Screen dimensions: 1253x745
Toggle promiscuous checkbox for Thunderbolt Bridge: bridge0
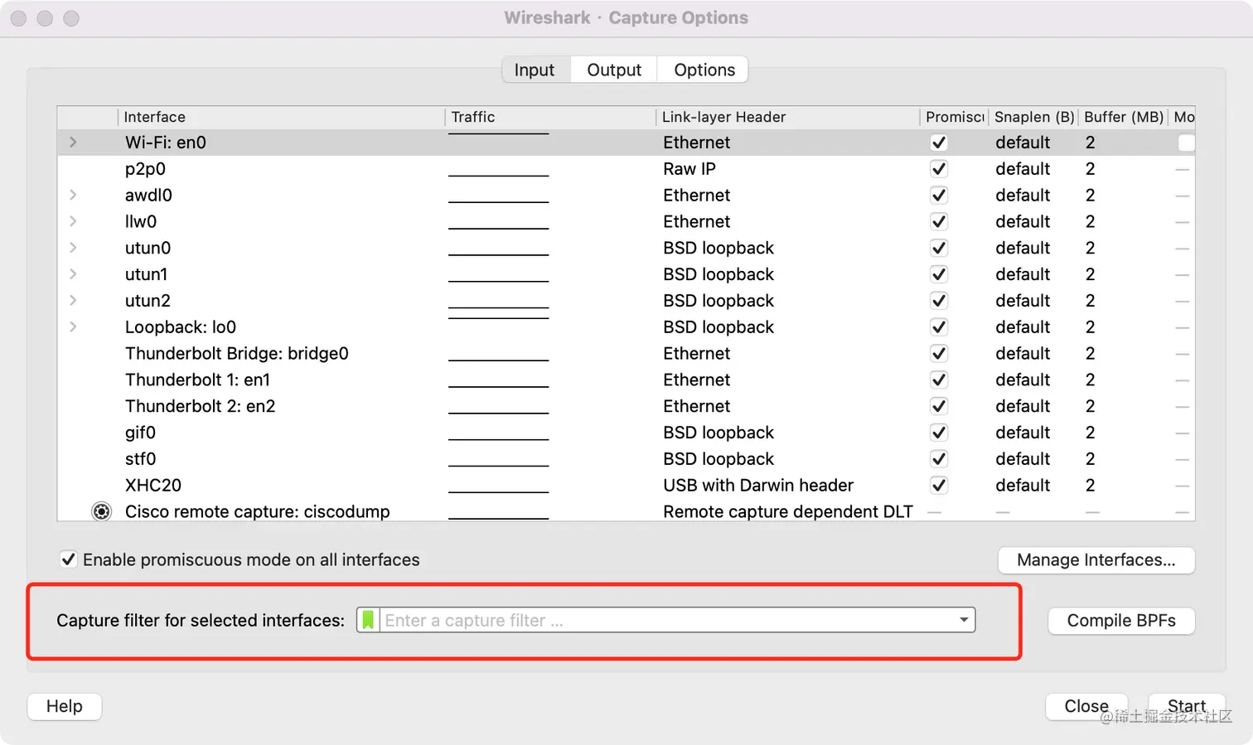coord(938,353)
